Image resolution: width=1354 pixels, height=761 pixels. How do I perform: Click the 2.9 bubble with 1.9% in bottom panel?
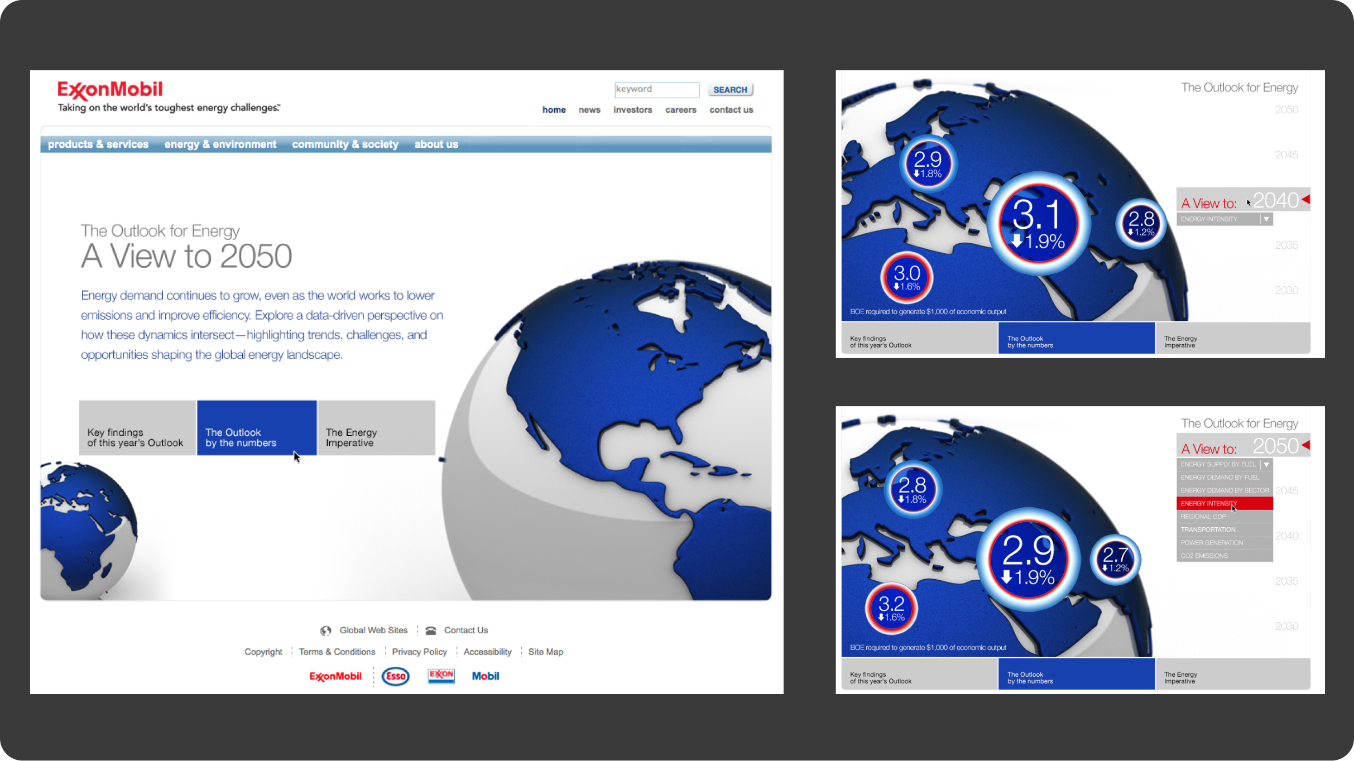[1028, 560]
